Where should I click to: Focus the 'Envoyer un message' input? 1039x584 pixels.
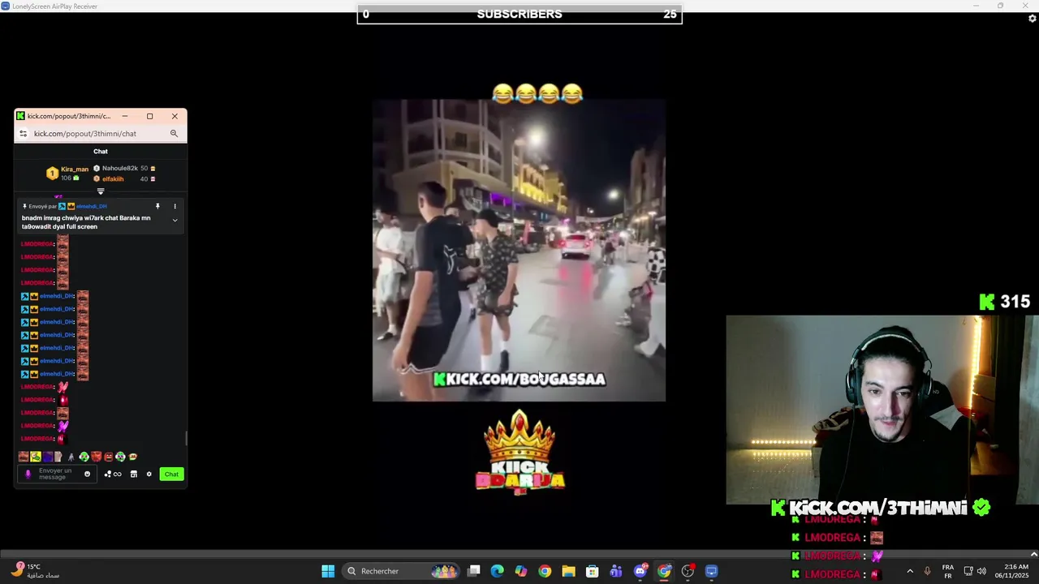[58, 474]
